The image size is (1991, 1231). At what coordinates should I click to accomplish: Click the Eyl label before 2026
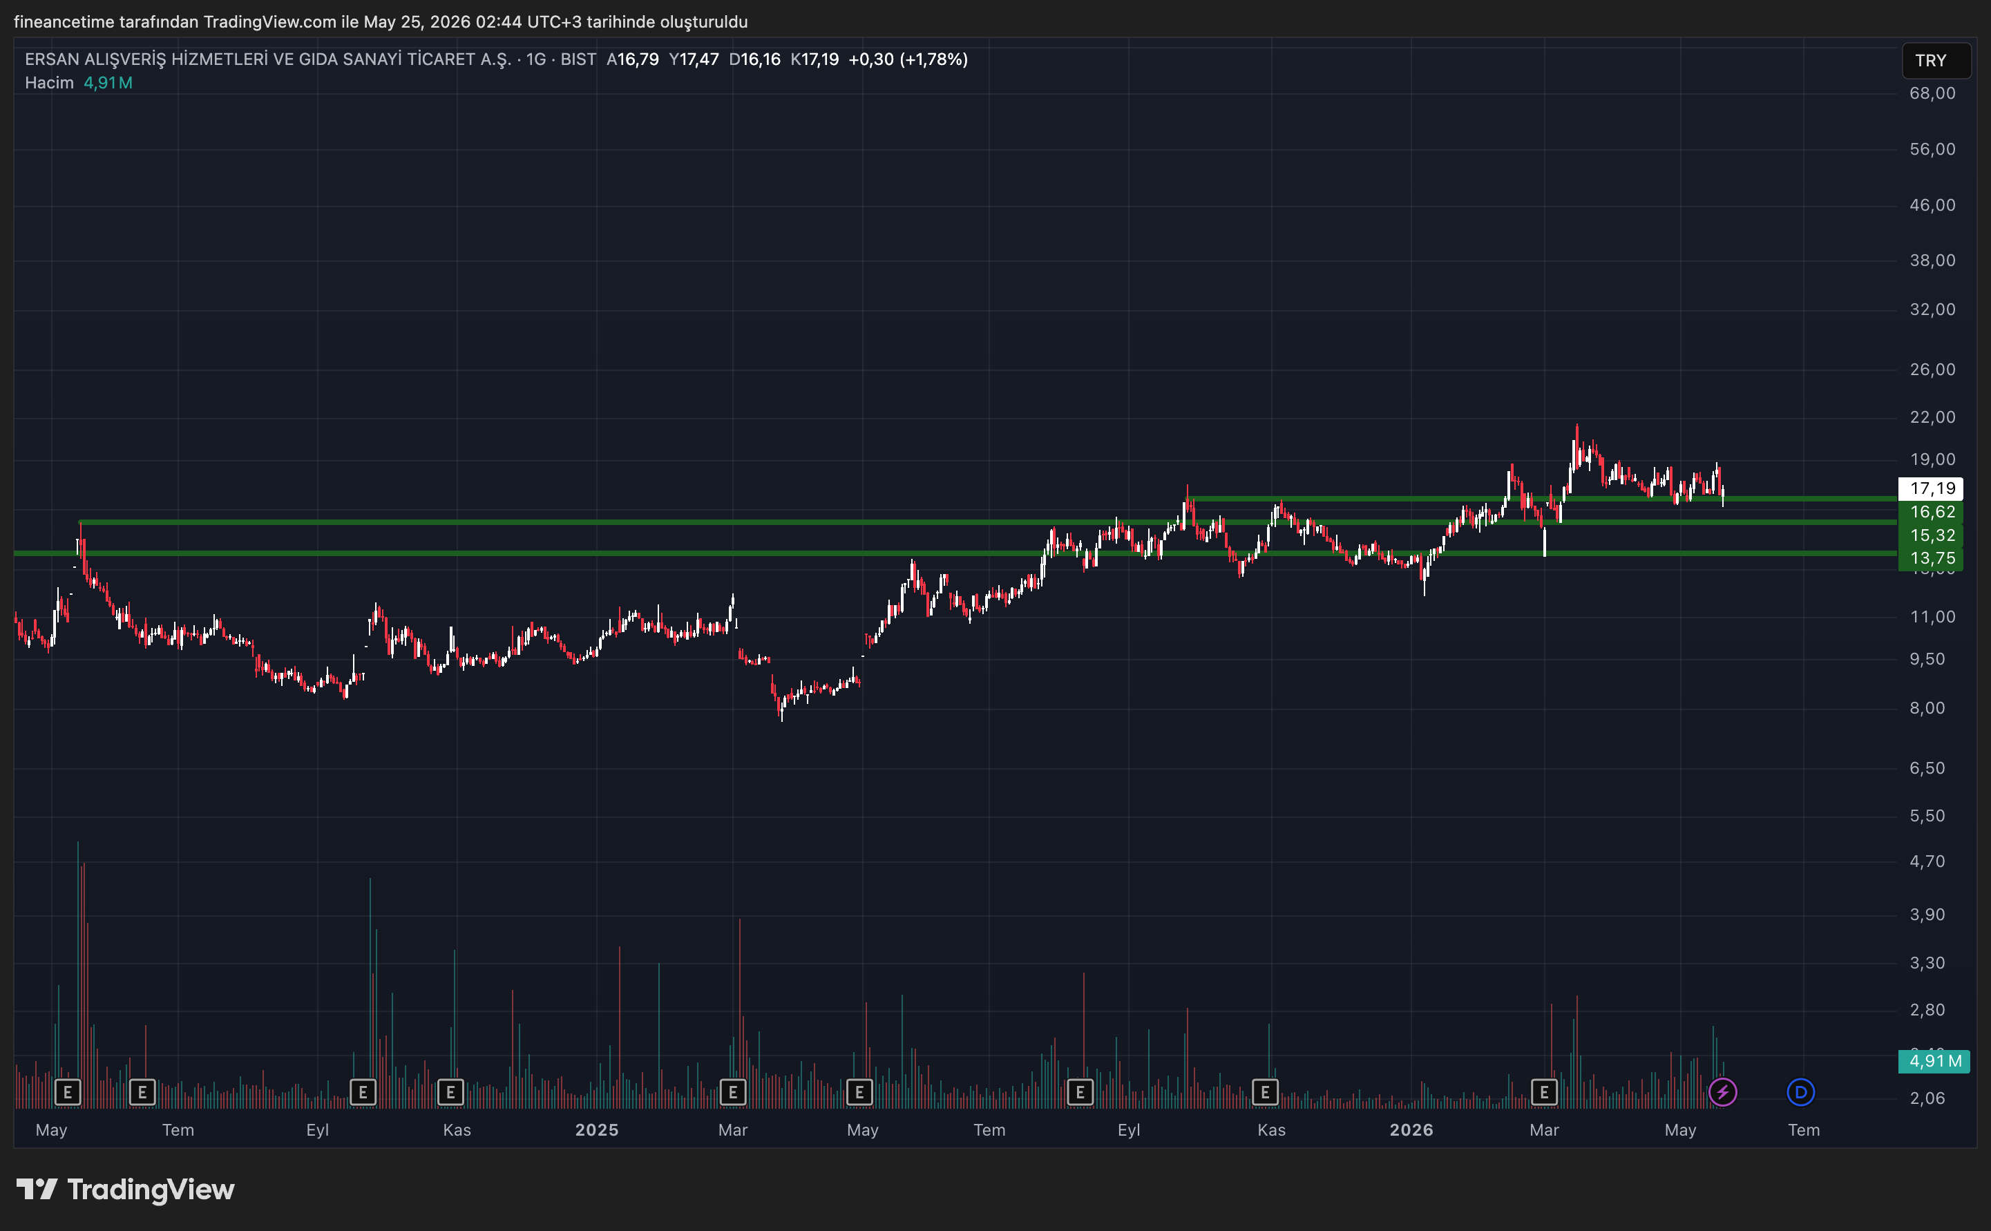coord(1129,1130)
